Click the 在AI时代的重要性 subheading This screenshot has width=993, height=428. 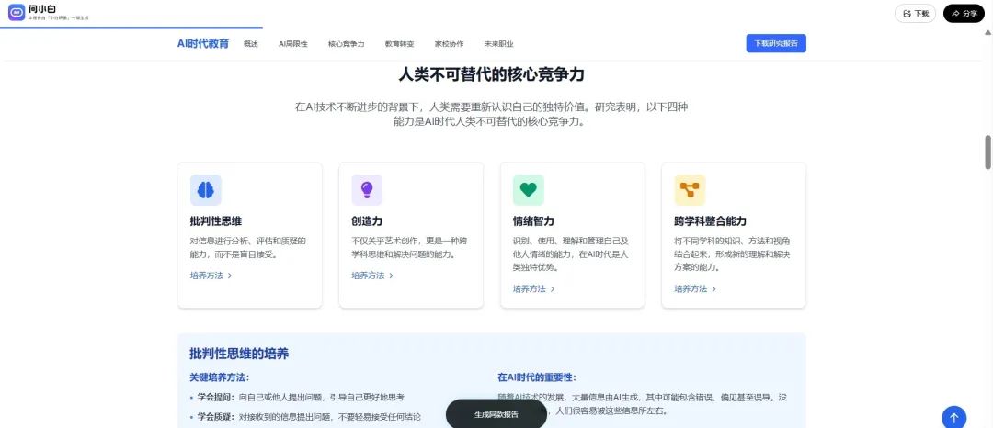537,377
